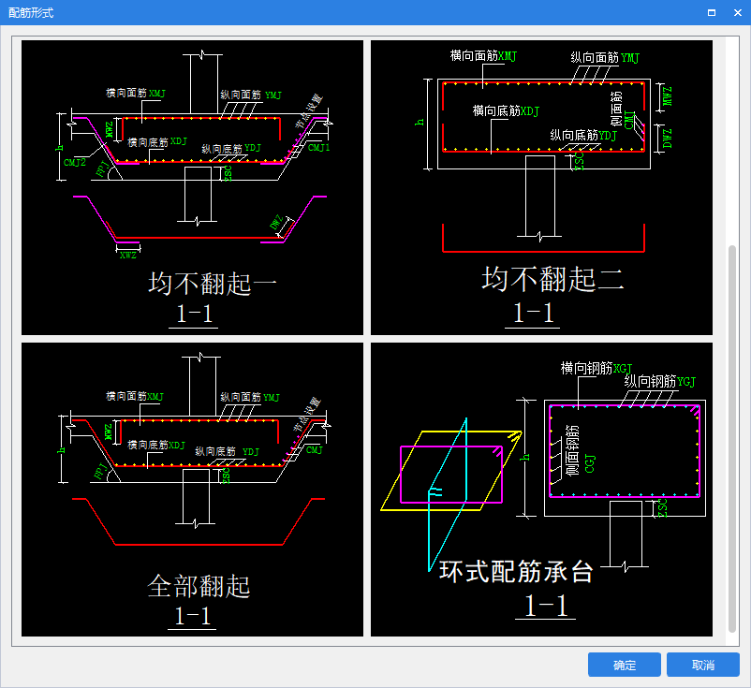Image resolution: width=751 pixels, height=688 pixels.
Task: Click 纵向钢筋YGJ label in ring diagram
Action: pos(659,382)
